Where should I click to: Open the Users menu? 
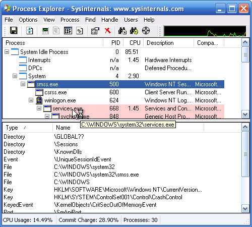[x=131, y=20]
